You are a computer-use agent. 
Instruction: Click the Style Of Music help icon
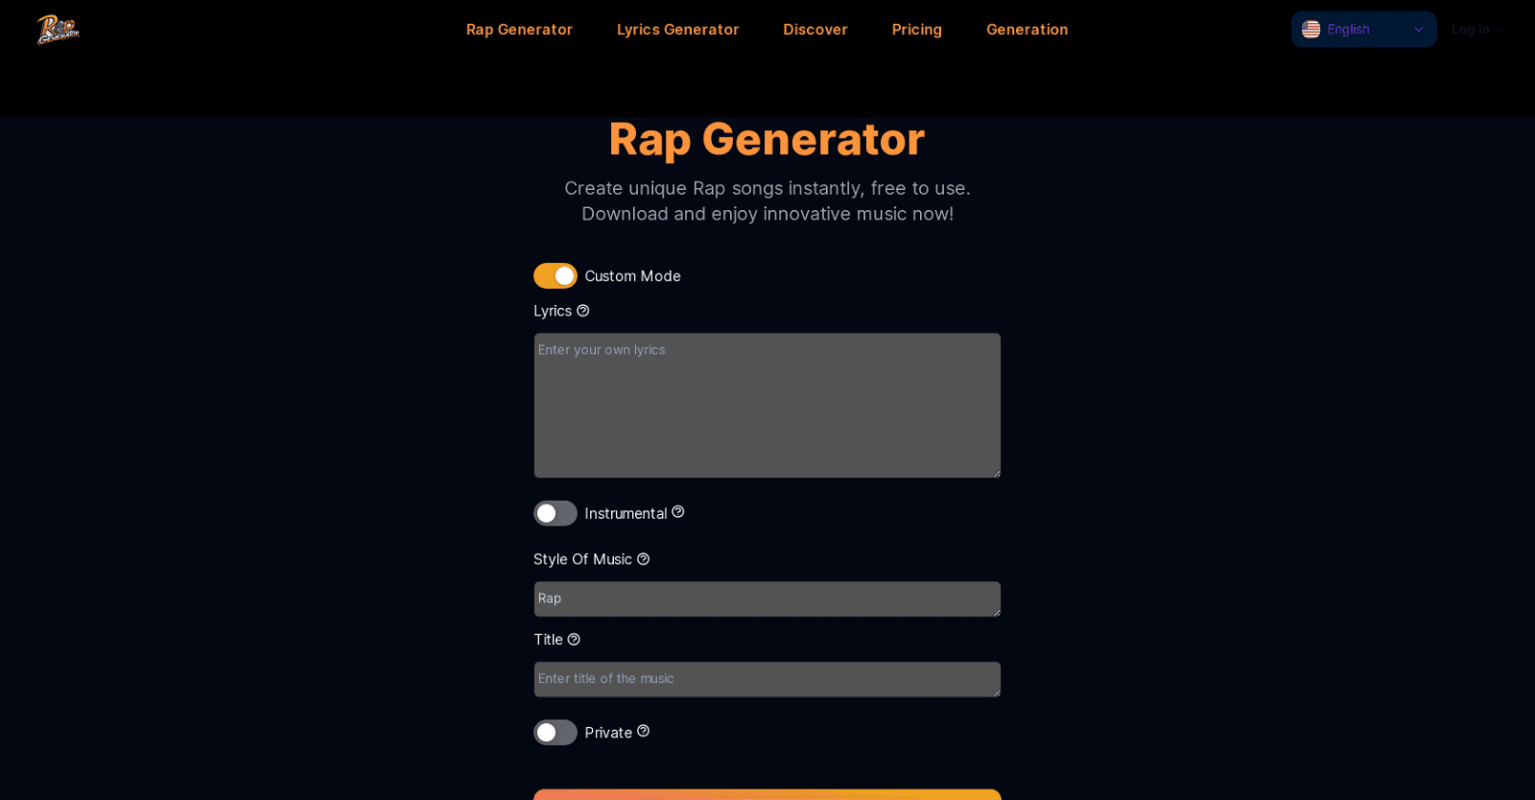tap(642, 558)
